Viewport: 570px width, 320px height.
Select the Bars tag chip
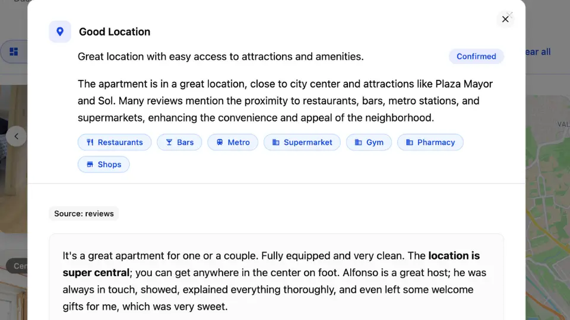click(x=179, y=142)
